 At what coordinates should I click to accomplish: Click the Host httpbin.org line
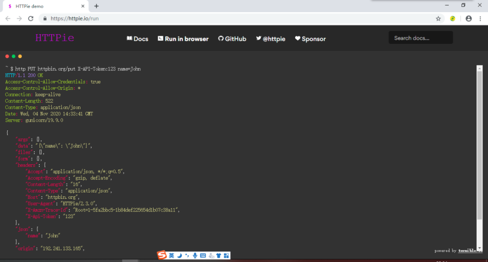[52, 197]
